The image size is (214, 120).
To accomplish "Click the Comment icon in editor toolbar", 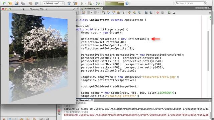I will tap(169, 13).
